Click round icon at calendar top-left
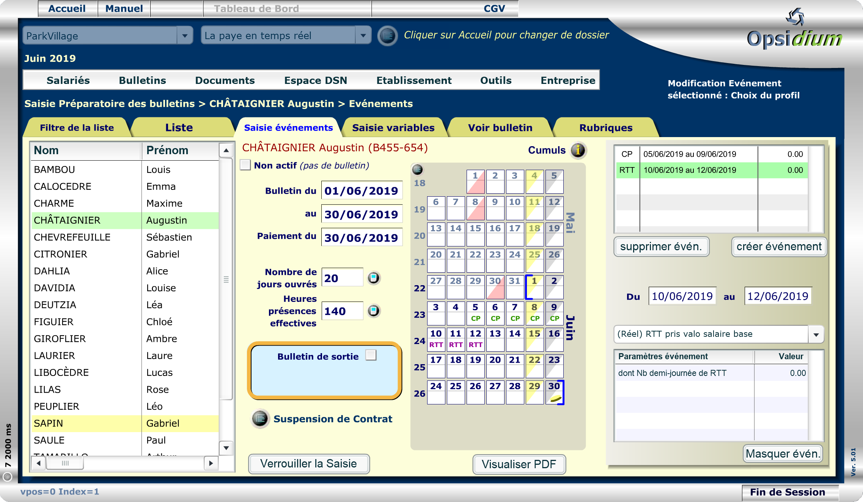This screenshot has height=502, width=863. tap(417, 169)
